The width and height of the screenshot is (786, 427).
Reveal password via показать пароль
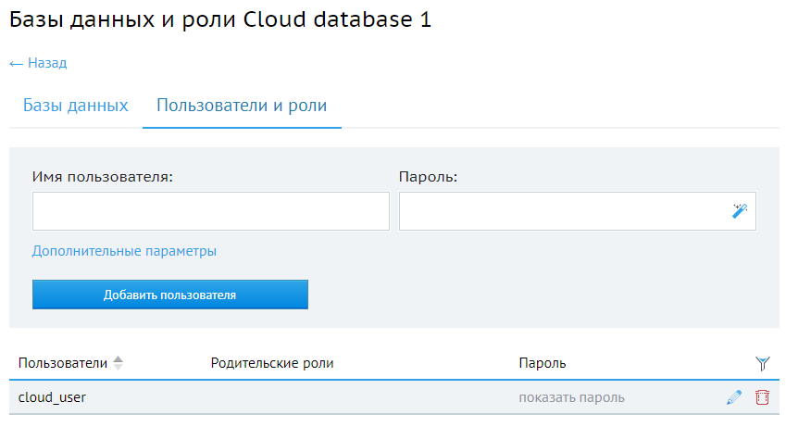tap(571, 397)
